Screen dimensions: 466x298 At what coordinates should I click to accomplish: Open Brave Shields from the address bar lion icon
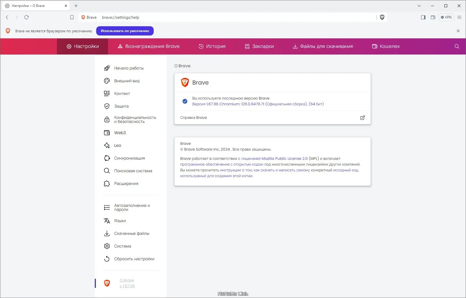382,17
